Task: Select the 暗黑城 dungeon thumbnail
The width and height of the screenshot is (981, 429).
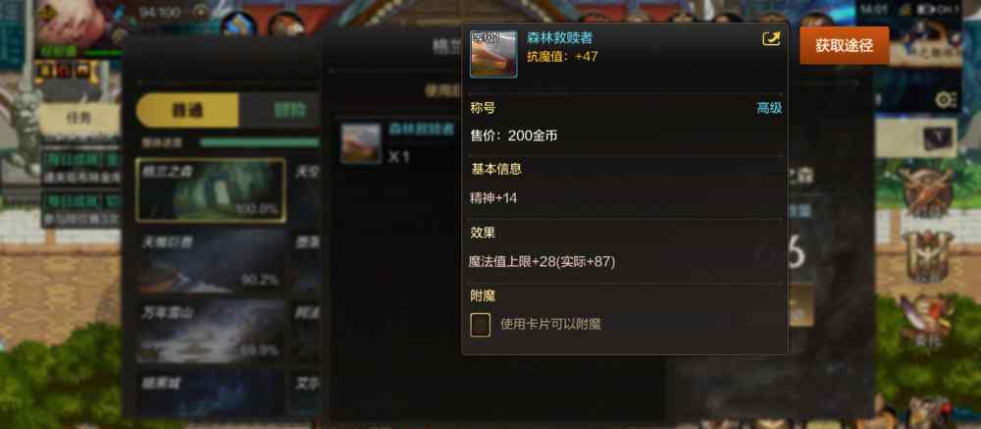Action: tap(211, 394)
